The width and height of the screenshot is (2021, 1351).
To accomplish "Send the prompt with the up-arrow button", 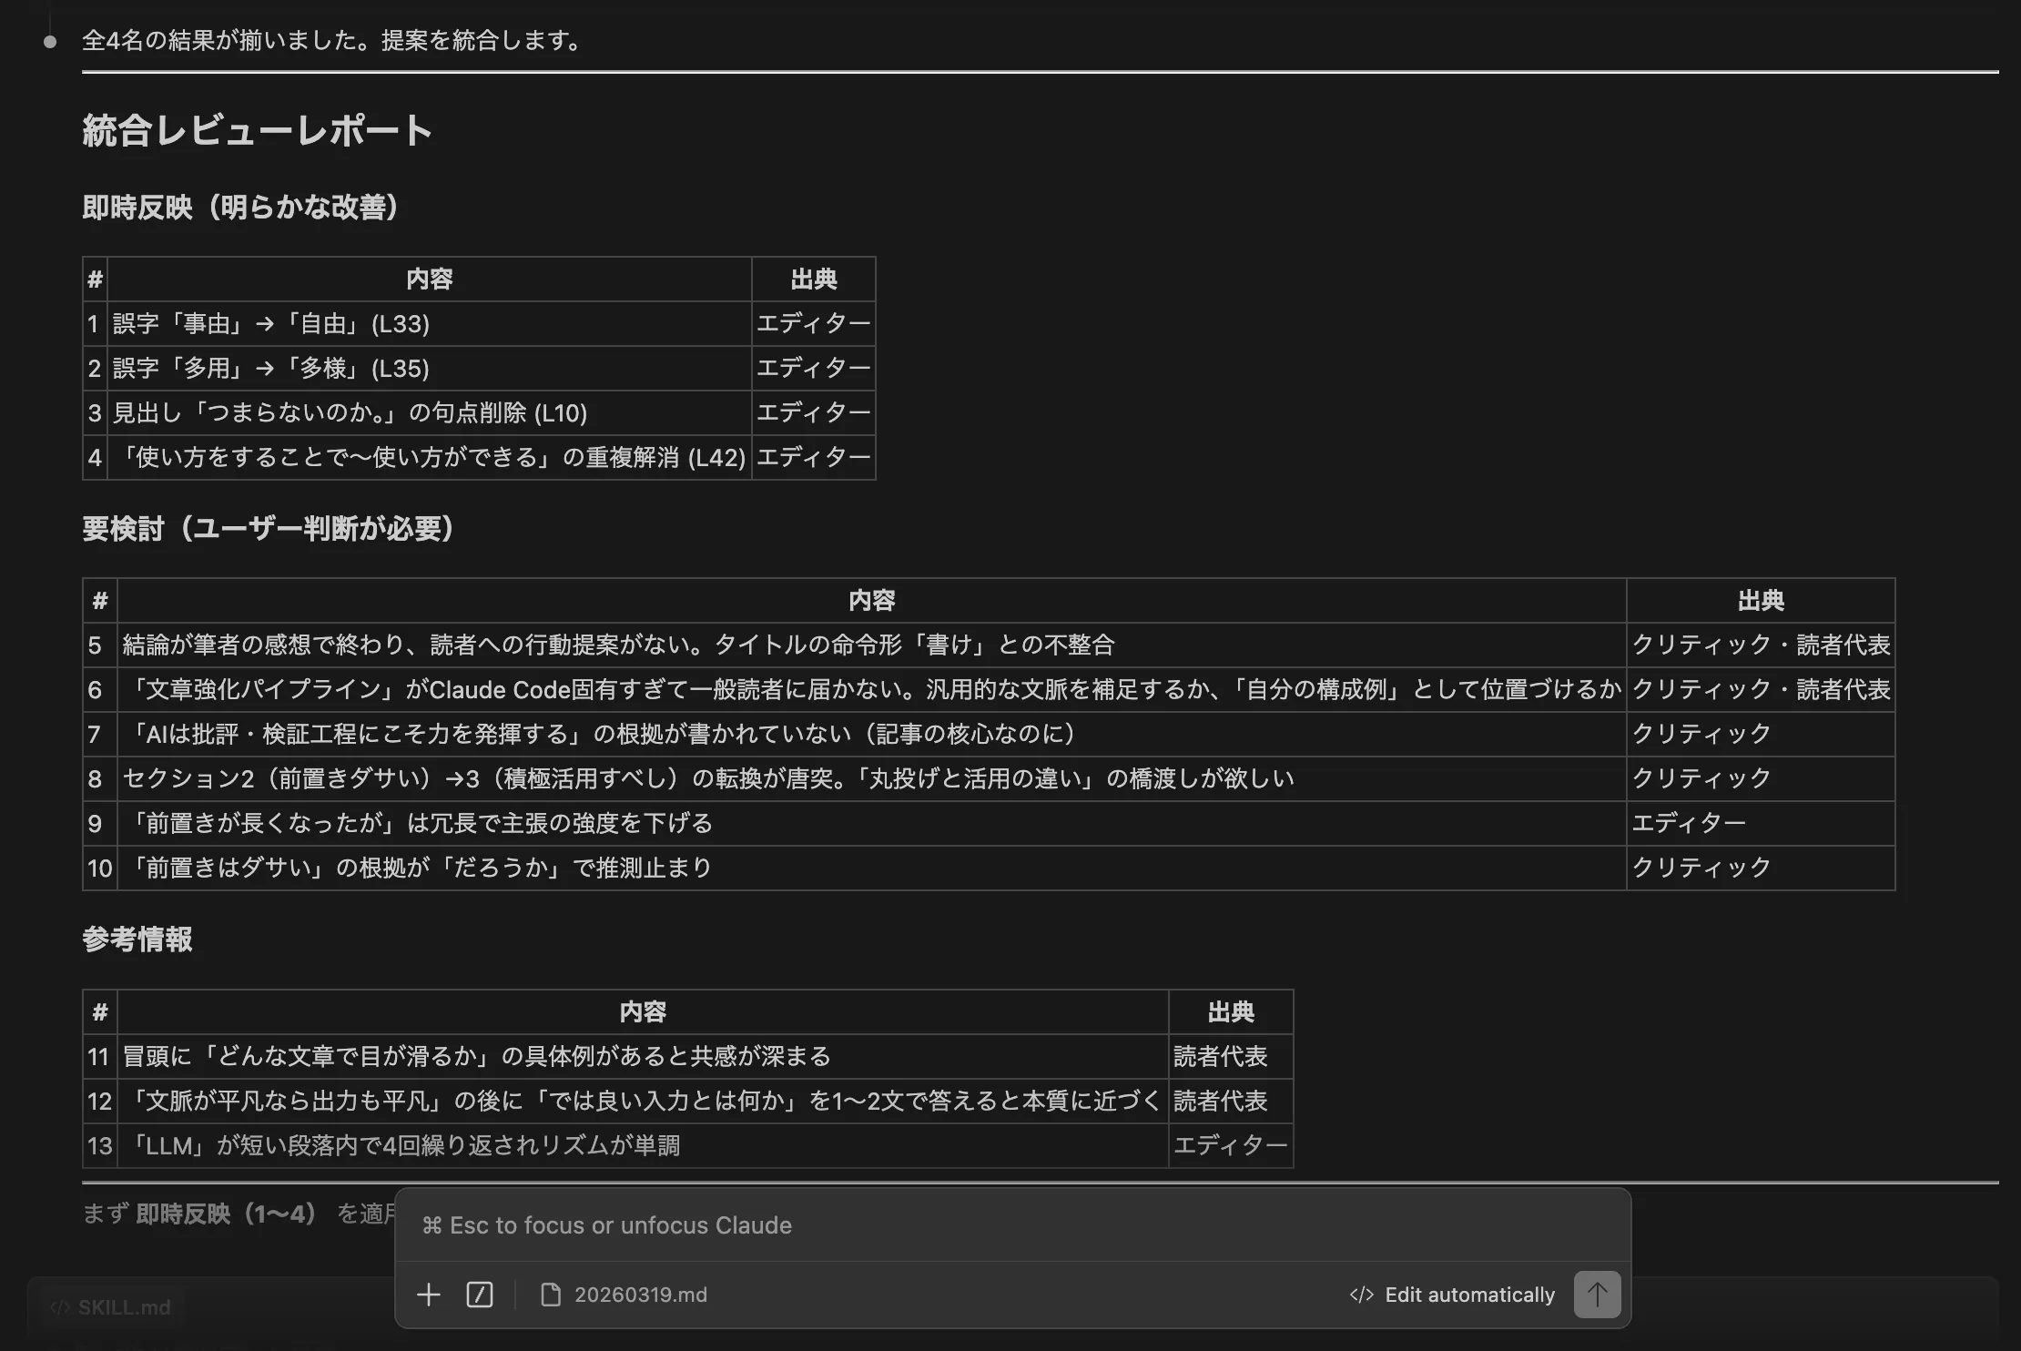I will click(1598, 1294).
